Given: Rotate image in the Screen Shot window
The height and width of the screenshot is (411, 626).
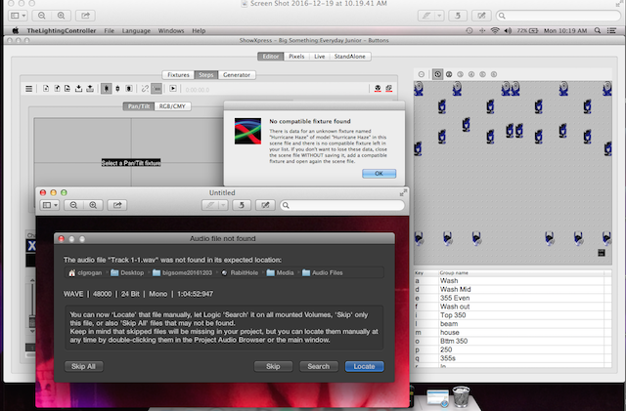Looking at the screenshot, I should point(458,16).
